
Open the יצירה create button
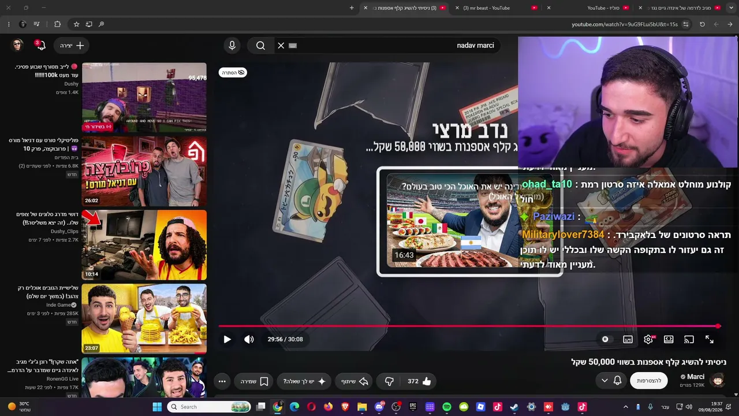click(x=72, y=46)
